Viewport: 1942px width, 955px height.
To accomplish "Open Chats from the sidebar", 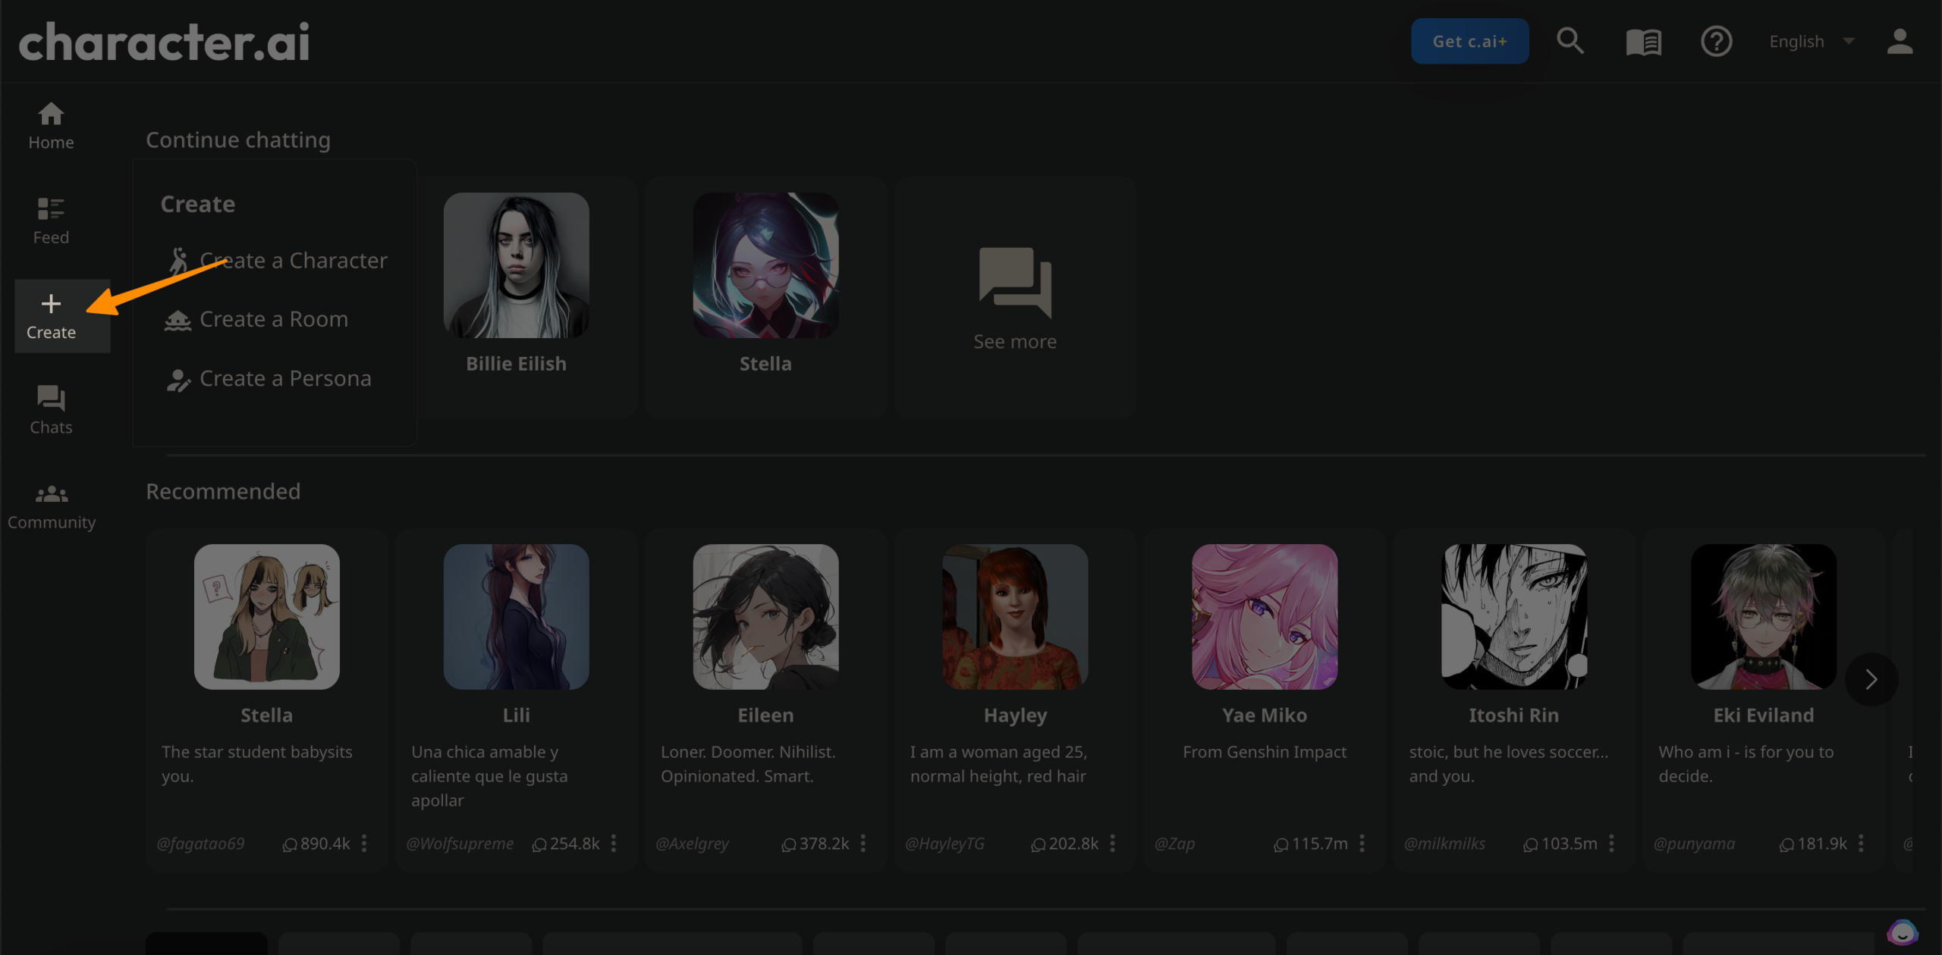I will tap(51, 410).
